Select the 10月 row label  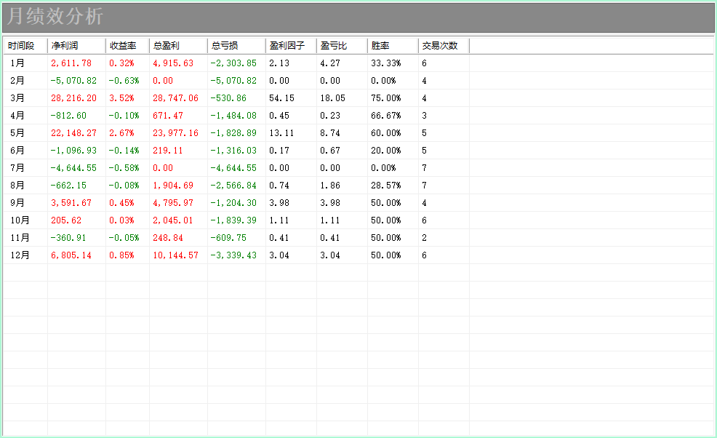coord(20,220)
